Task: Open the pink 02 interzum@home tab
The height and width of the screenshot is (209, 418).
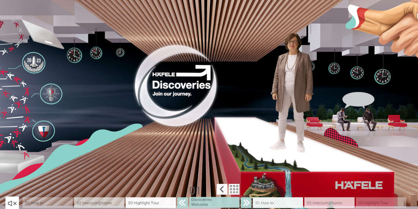Action: click(x=329, y=203)
